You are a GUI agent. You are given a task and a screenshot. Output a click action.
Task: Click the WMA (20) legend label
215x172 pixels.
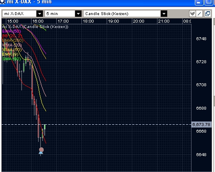pos(12,45)
